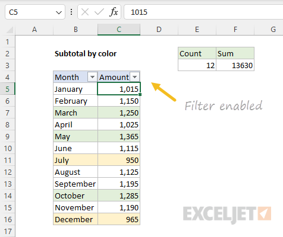Select the green March cell
The image size is (283, 237).
coord(76,113)
